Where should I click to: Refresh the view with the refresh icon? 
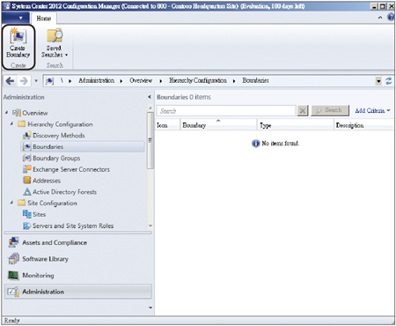(x=389, y=81)
